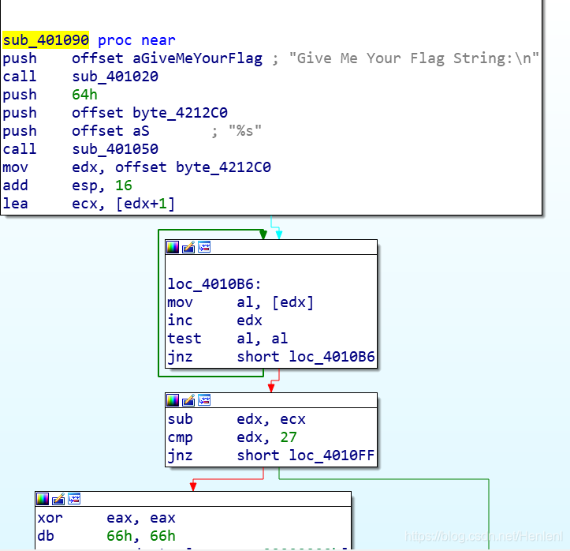Click 'loc_4010B6:' label
Screen dimensions: 570x551
214,284
